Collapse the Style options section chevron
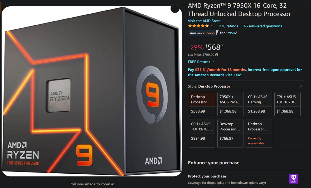The width and height of the screenshot is (311, 188). (301, 86)
